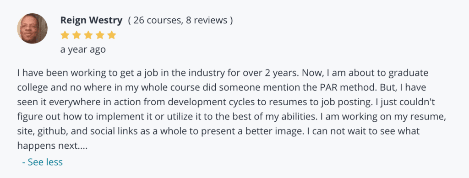Click the reviewer name Reign Westry
Screen dimensions: 469x178
(91, 20)
